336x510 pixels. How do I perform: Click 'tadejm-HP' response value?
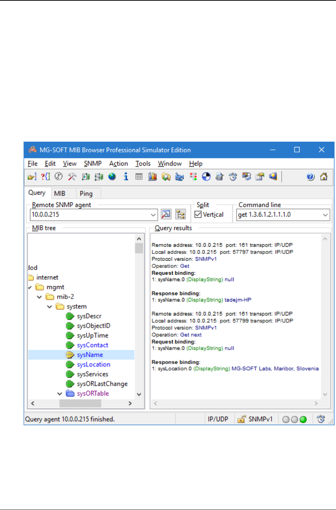[238, 300]
